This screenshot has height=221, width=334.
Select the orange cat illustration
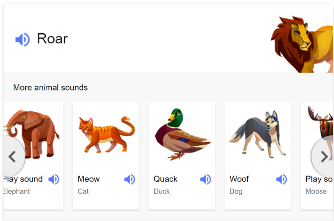[x=107, y=134]
